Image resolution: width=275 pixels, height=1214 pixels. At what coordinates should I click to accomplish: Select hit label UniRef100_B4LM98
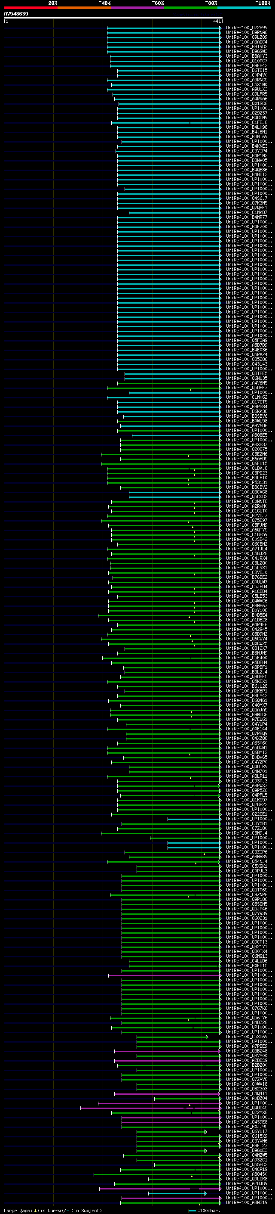tap(246, 127)
